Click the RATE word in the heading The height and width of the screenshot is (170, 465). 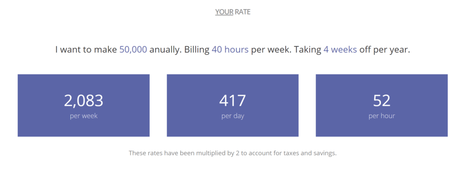pyautogui.click(x=242, y=12)
